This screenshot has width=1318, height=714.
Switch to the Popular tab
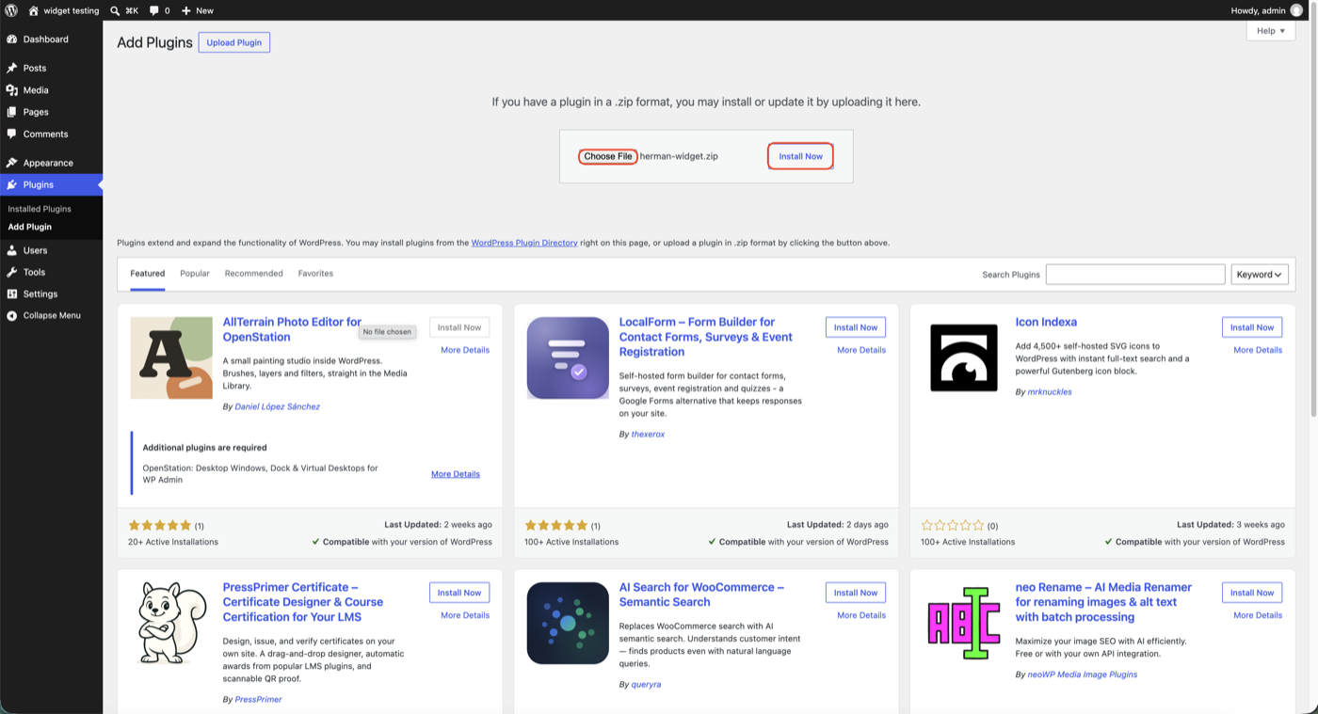click(195, 274)
